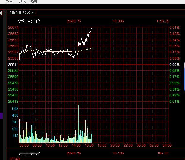Click the 00:00 time axis label
Screen dimensions: 185x160
pyautogui.click(x=141, y=145)
